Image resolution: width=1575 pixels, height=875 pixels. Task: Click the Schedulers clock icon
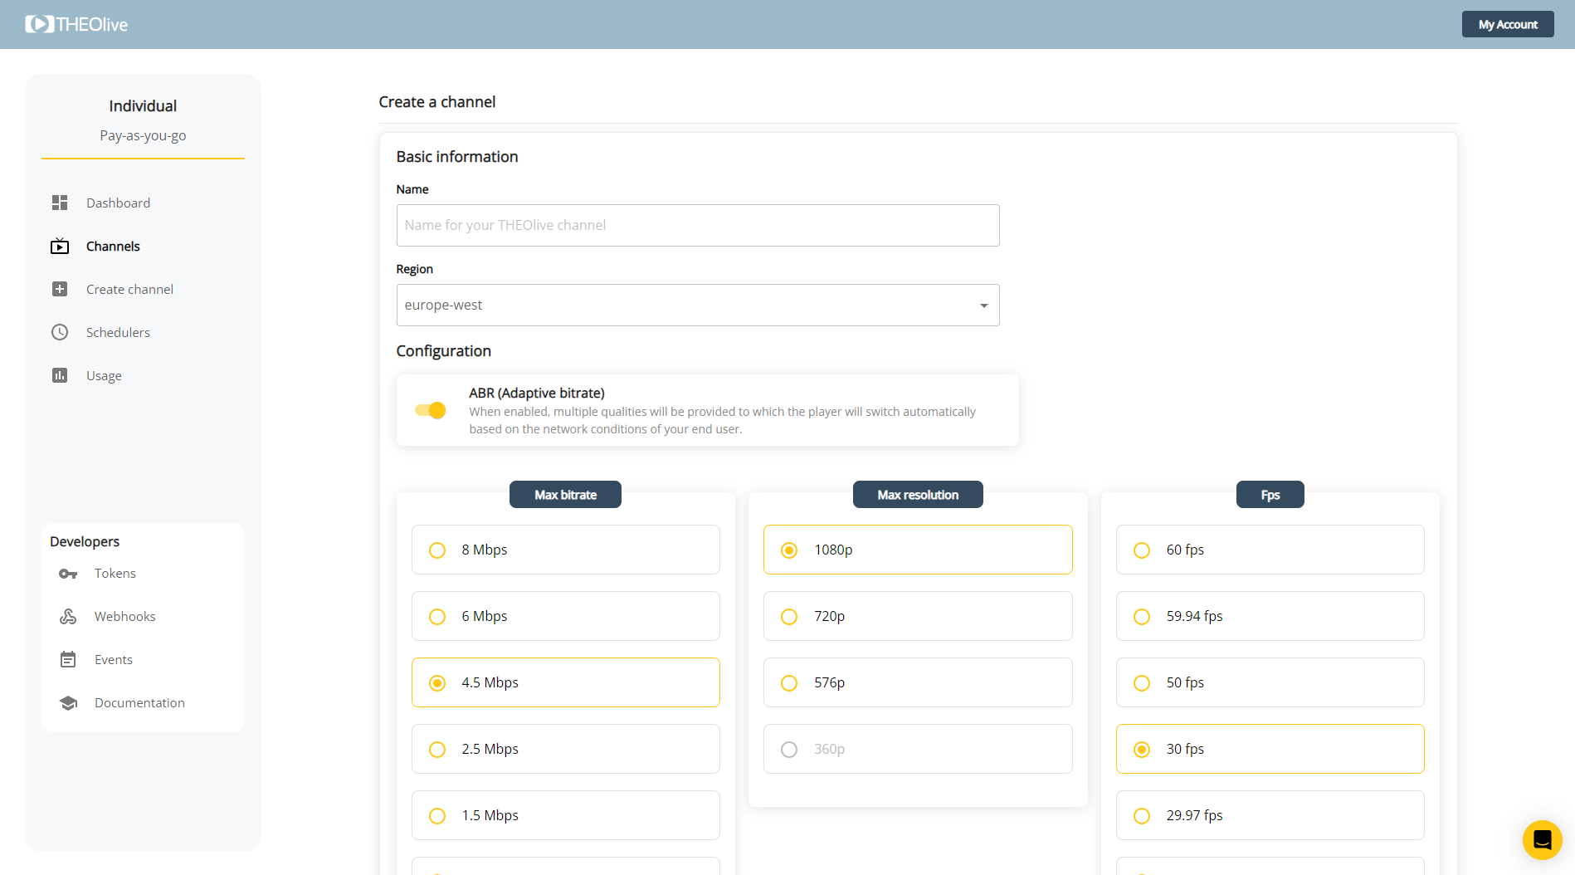(60, 332)
